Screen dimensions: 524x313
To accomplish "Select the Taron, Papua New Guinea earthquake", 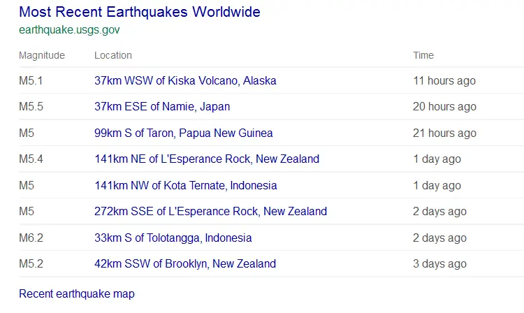I will 183,133.
